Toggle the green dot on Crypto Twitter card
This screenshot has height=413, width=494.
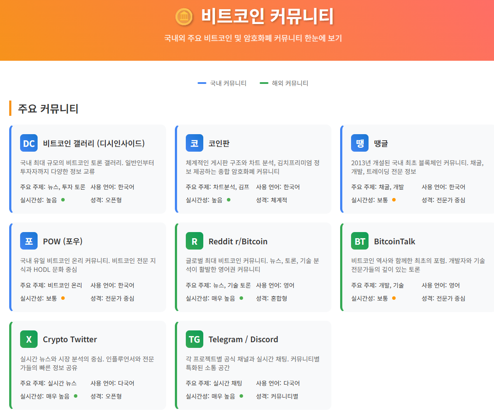[x=75, y=397]
